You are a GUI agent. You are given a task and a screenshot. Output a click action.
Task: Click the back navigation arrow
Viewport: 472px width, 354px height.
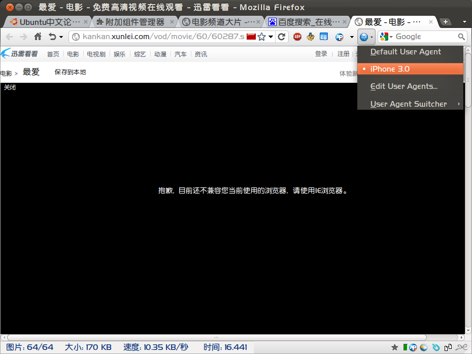click(10, 37)
